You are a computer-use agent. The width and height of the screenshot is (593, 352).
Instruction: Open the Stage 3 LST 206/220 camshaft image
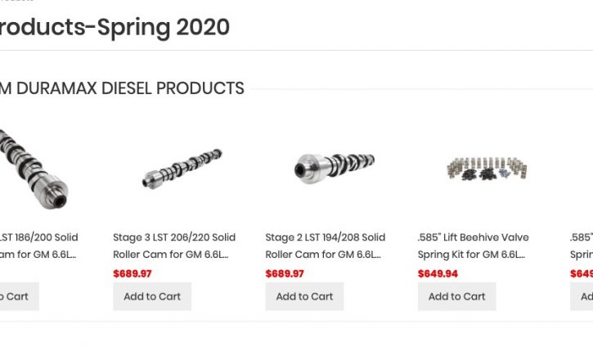click(182, 169)
